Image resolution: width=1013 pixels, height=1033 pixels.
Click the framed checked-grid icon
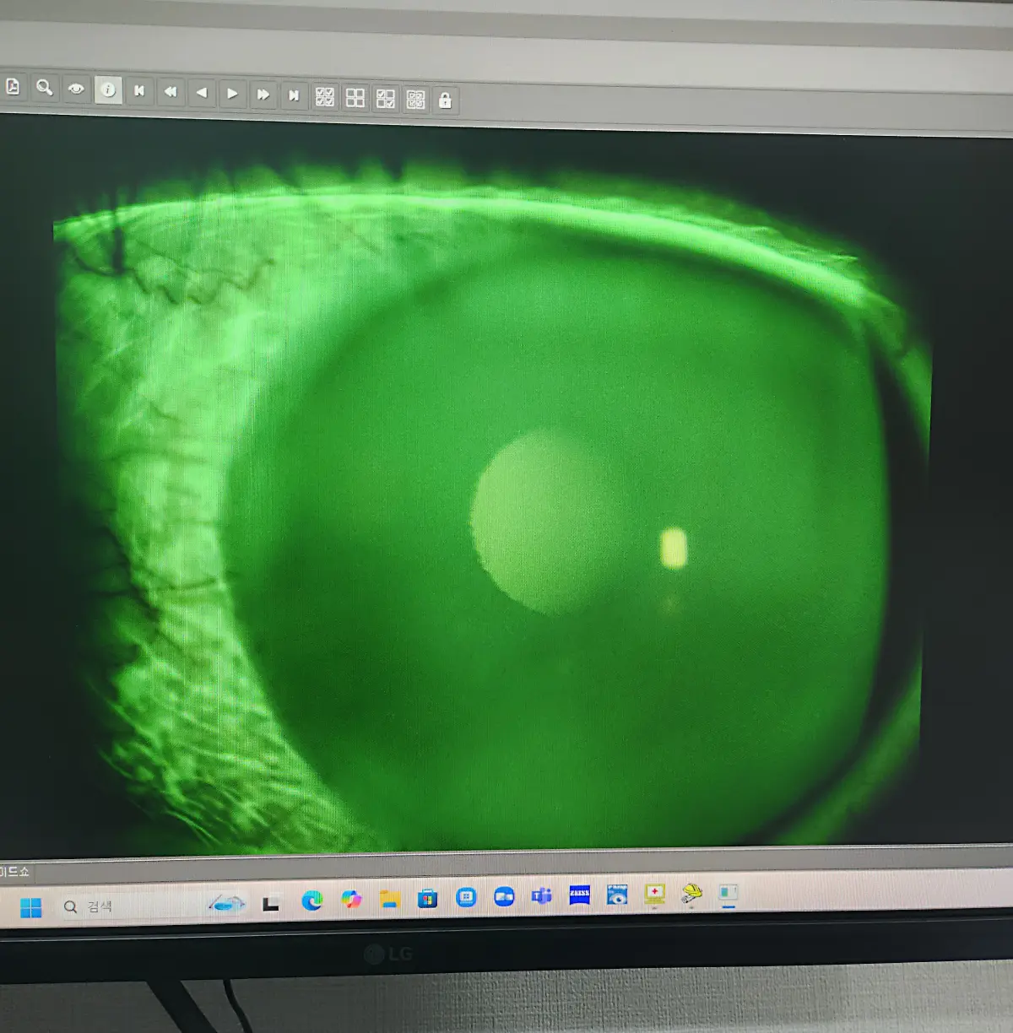415,99
